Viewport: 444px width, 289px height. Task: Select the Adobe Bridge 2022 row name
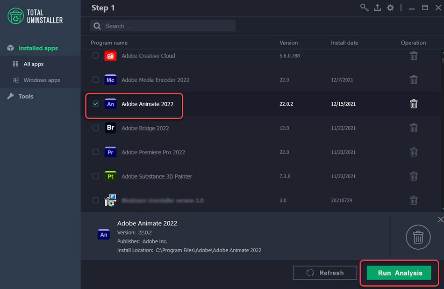(145, 128)
